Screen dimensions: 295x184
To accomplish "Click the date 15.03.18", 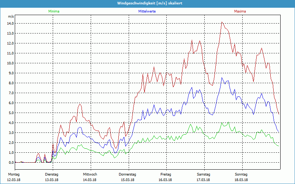I will [x=127, y=180].
